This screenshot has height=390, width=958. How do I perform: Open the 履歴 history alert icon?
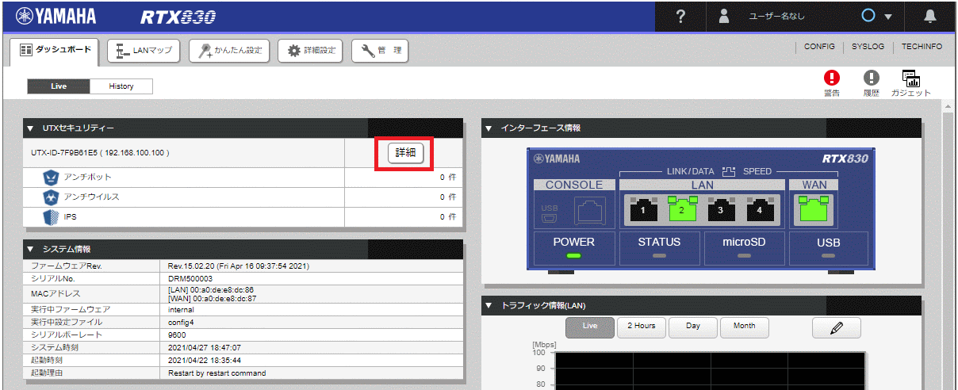coord(872,78)
